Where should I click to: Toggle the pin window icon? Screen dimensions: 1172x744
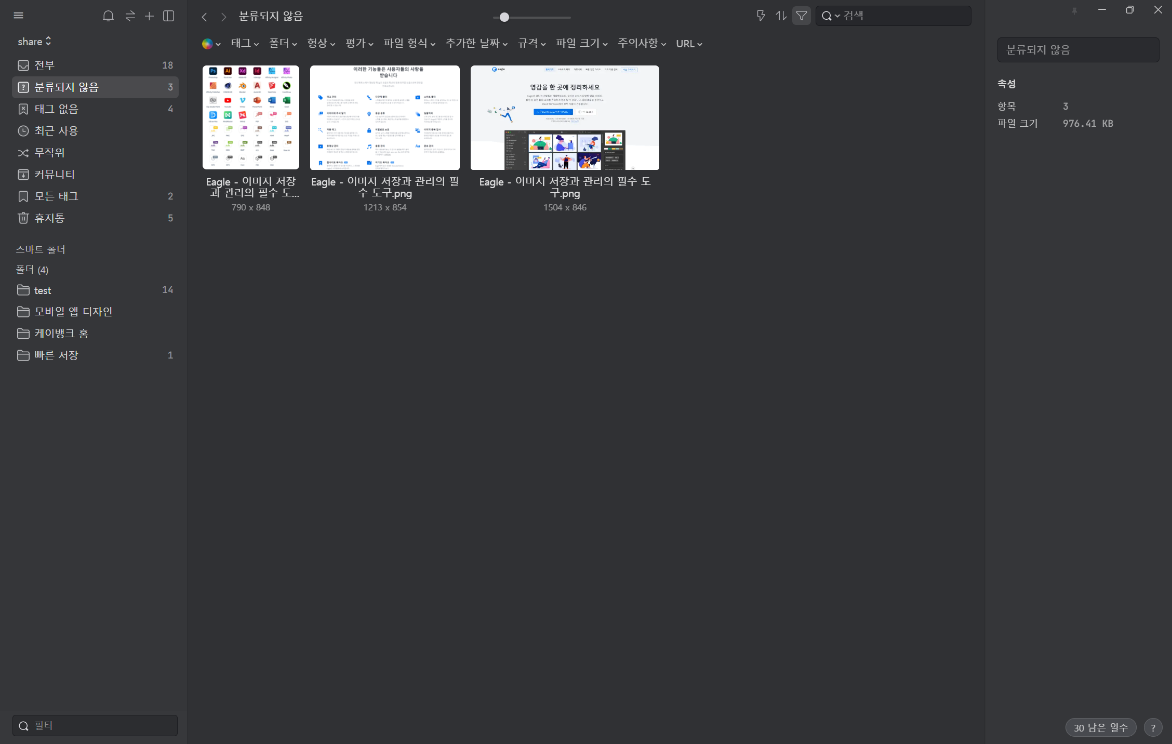click(1074, 11)
